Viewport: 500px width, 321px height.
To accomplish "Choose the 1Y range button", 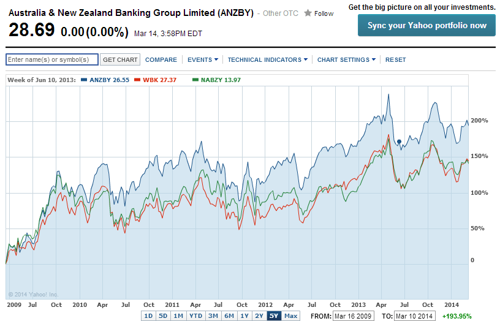I will [244, 316].
